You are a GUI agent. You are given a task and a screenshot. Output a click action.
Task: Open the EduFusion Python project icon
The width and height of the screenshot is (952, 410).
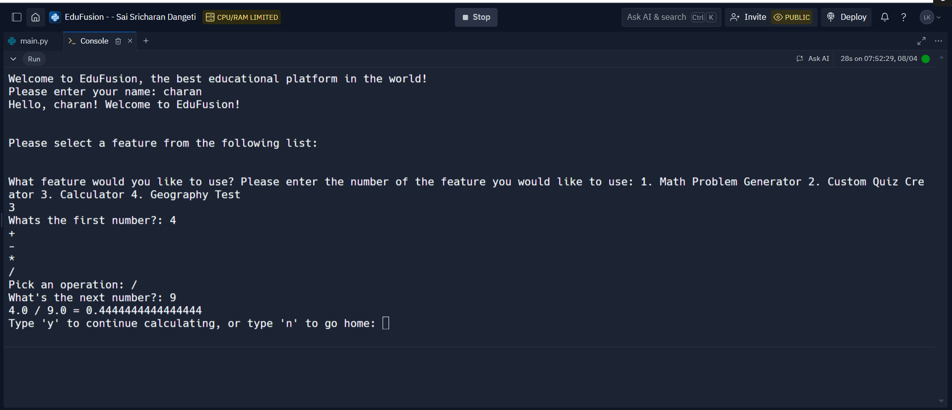[x=55, y=17]
